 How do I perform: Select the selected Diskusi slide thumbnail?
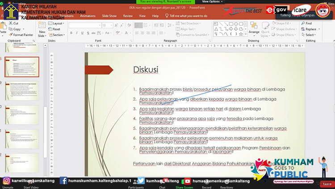pyautogui.click(x=21, y=67)
